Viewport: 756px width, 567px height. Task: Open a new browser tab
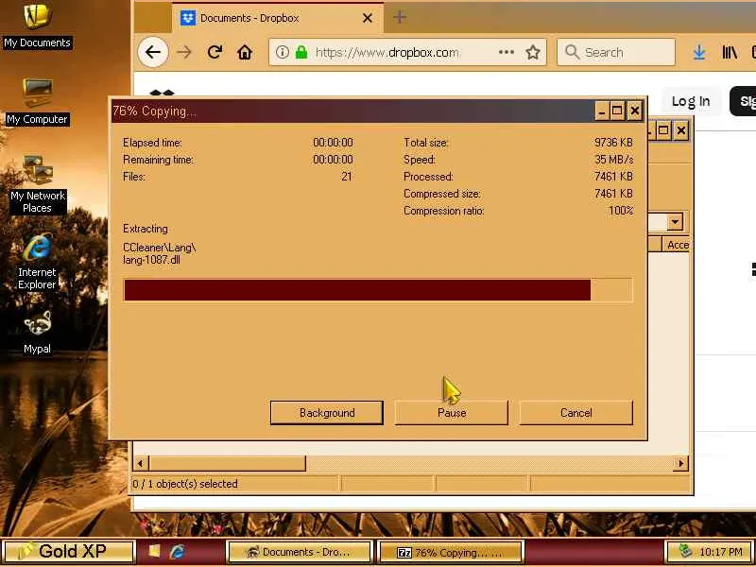[399, 18]
